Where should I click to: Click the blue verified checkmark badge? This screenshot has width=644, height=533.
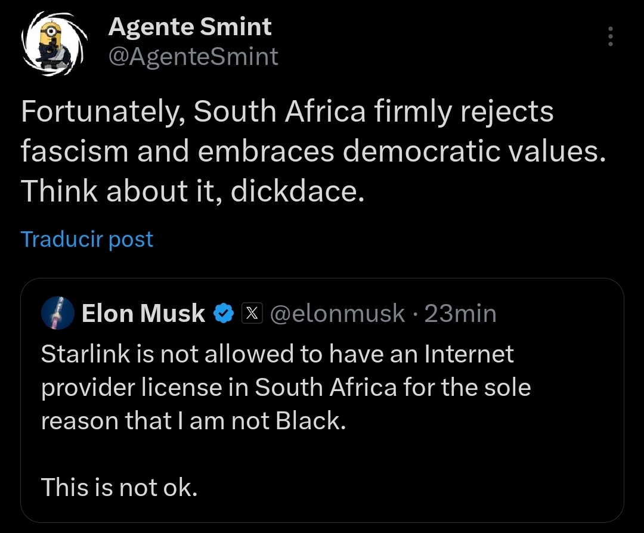[224, 313]
